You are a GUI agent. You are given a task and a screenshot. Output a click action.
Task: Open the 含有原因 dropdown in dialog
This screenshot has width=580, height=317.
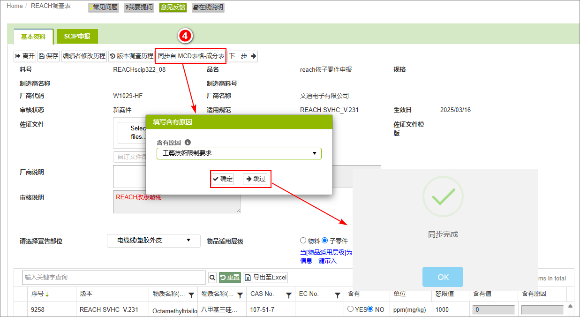click(239, 153)
